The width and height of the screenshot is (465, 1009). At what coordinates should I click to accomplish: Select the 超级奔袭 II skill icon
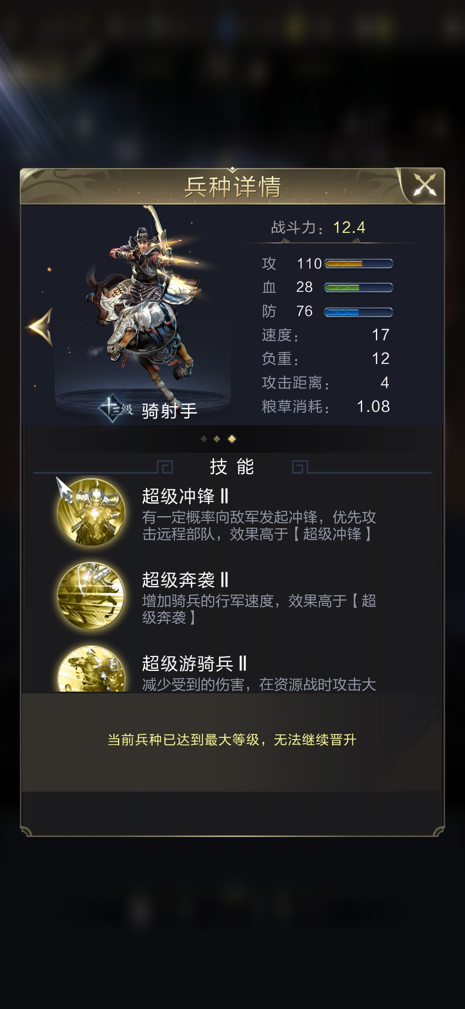pyautogui.click(x=91, y=595)
